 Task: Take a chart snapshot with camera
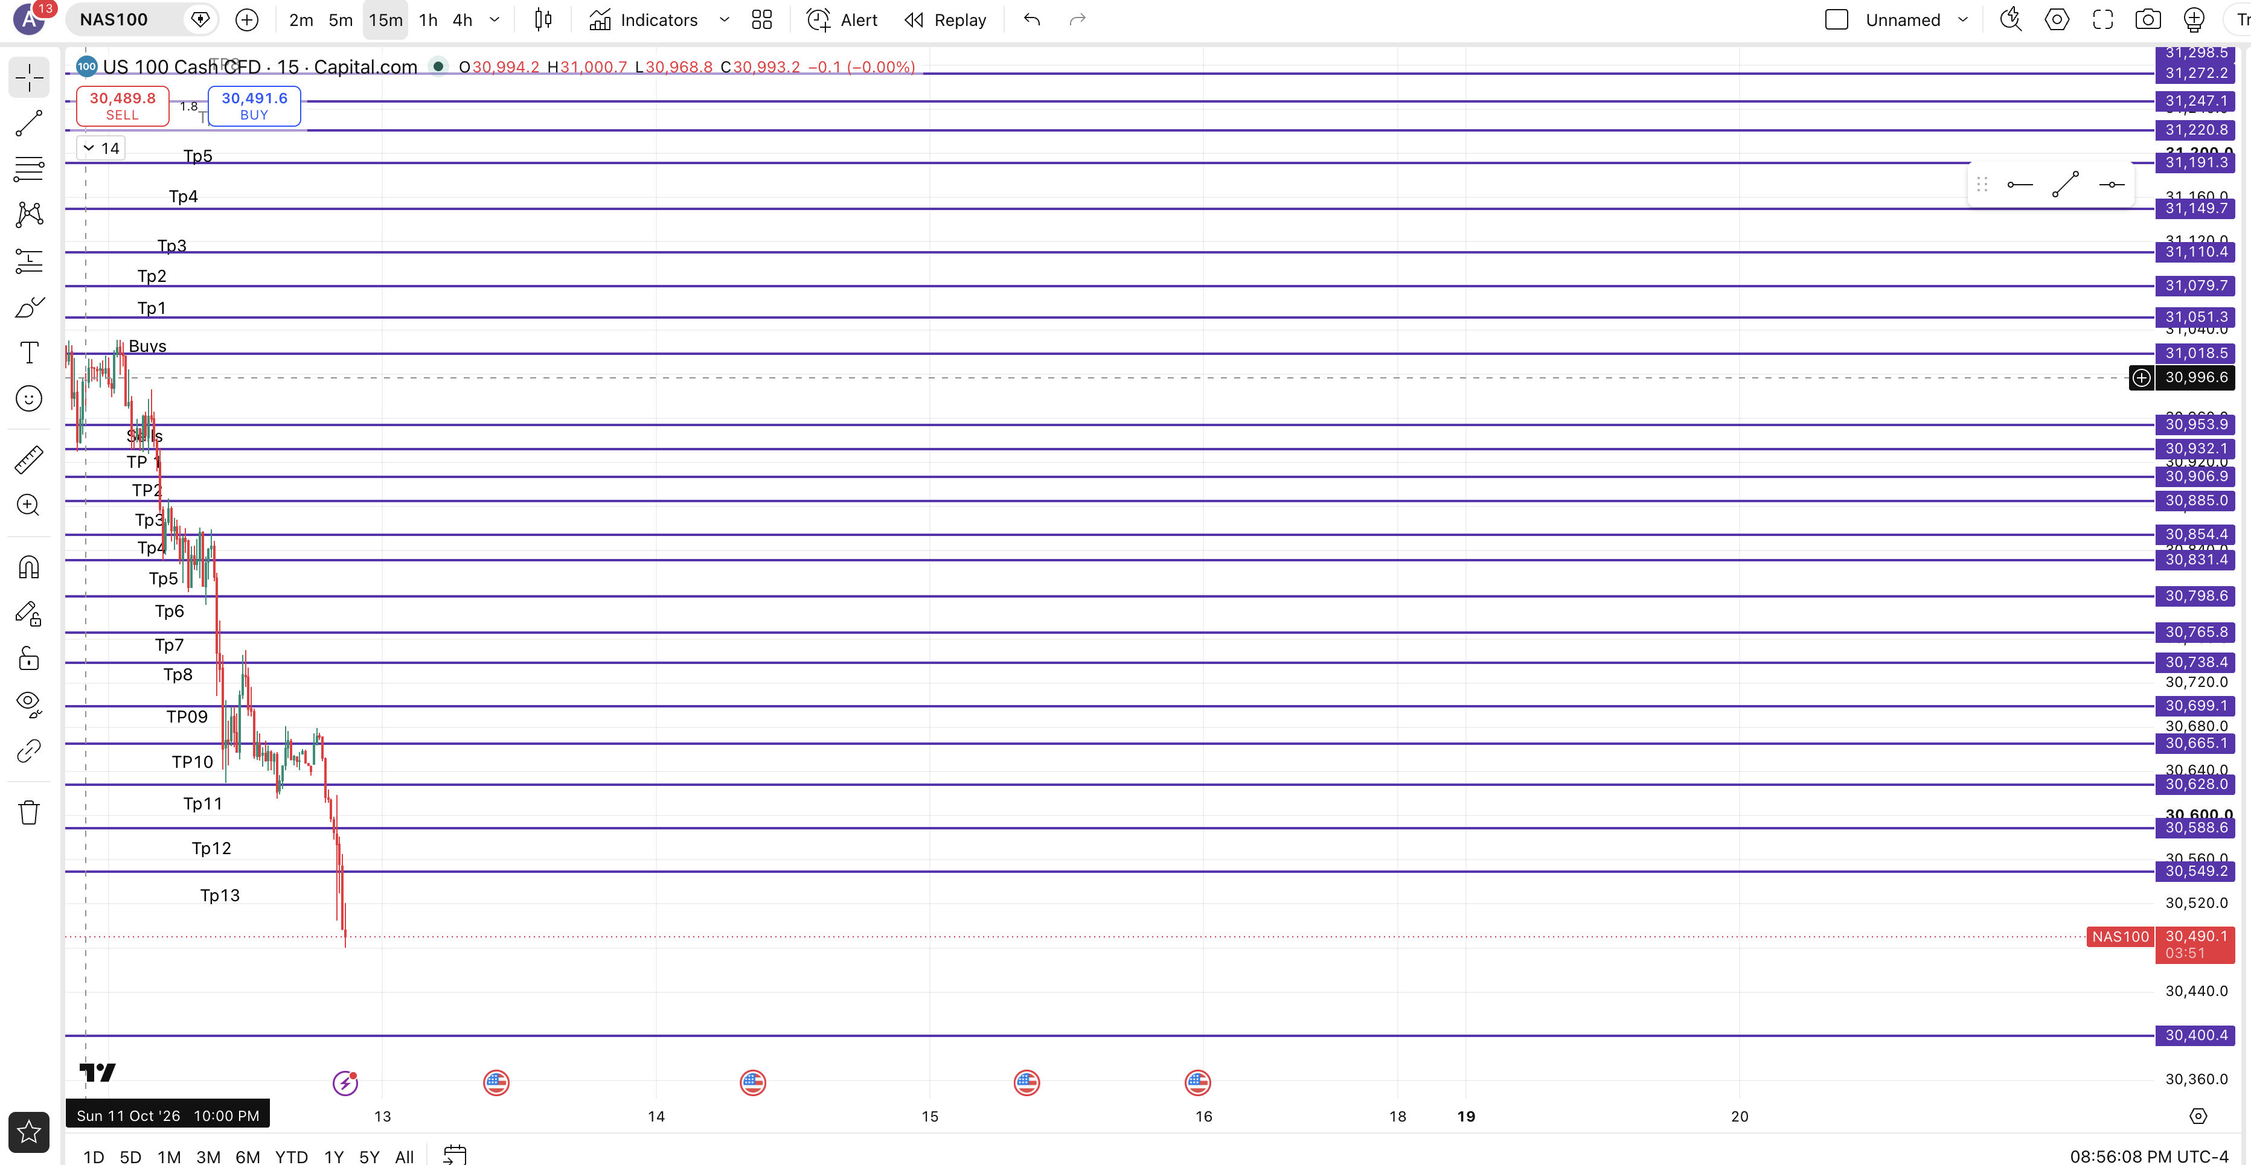click(2148, 19)
